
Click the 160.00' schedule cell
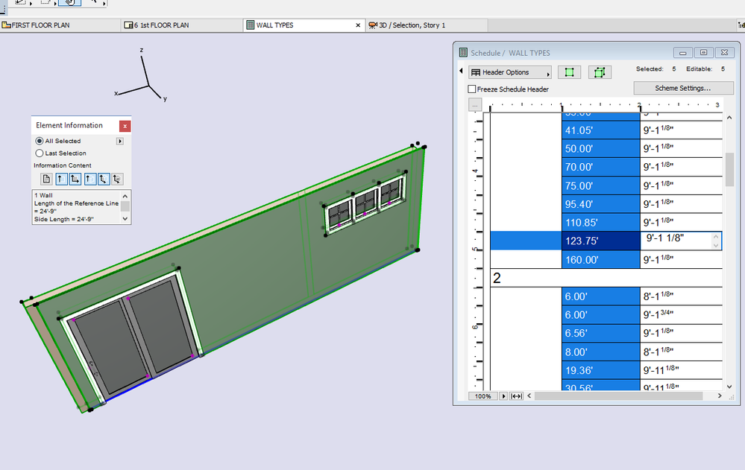[600, 260]
